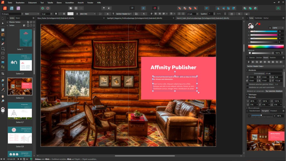Toggle Bold formatting
286x161 pixels.
tap(56, 14)
